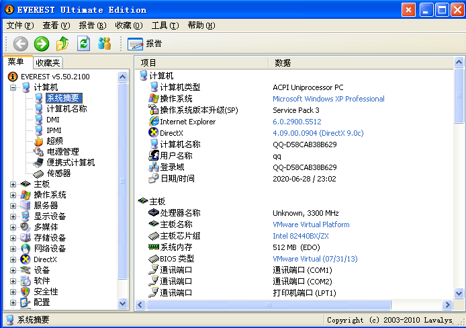Click the horizontal scrollbar thumb in details pane
The image size is (466, 328).
click(269, 304)
